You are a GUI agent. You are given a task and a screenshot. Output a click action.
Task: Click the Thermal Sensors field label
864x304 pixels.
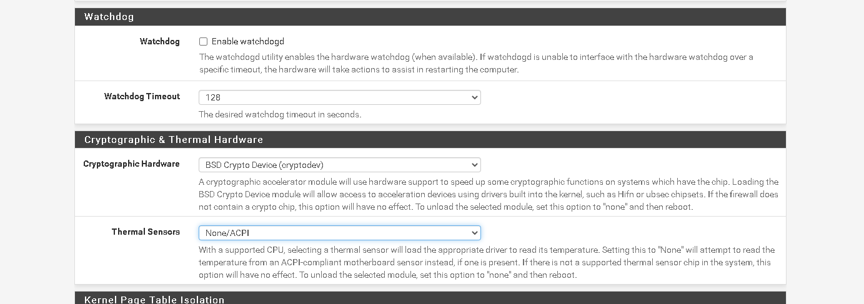click(x=146, y=232)
